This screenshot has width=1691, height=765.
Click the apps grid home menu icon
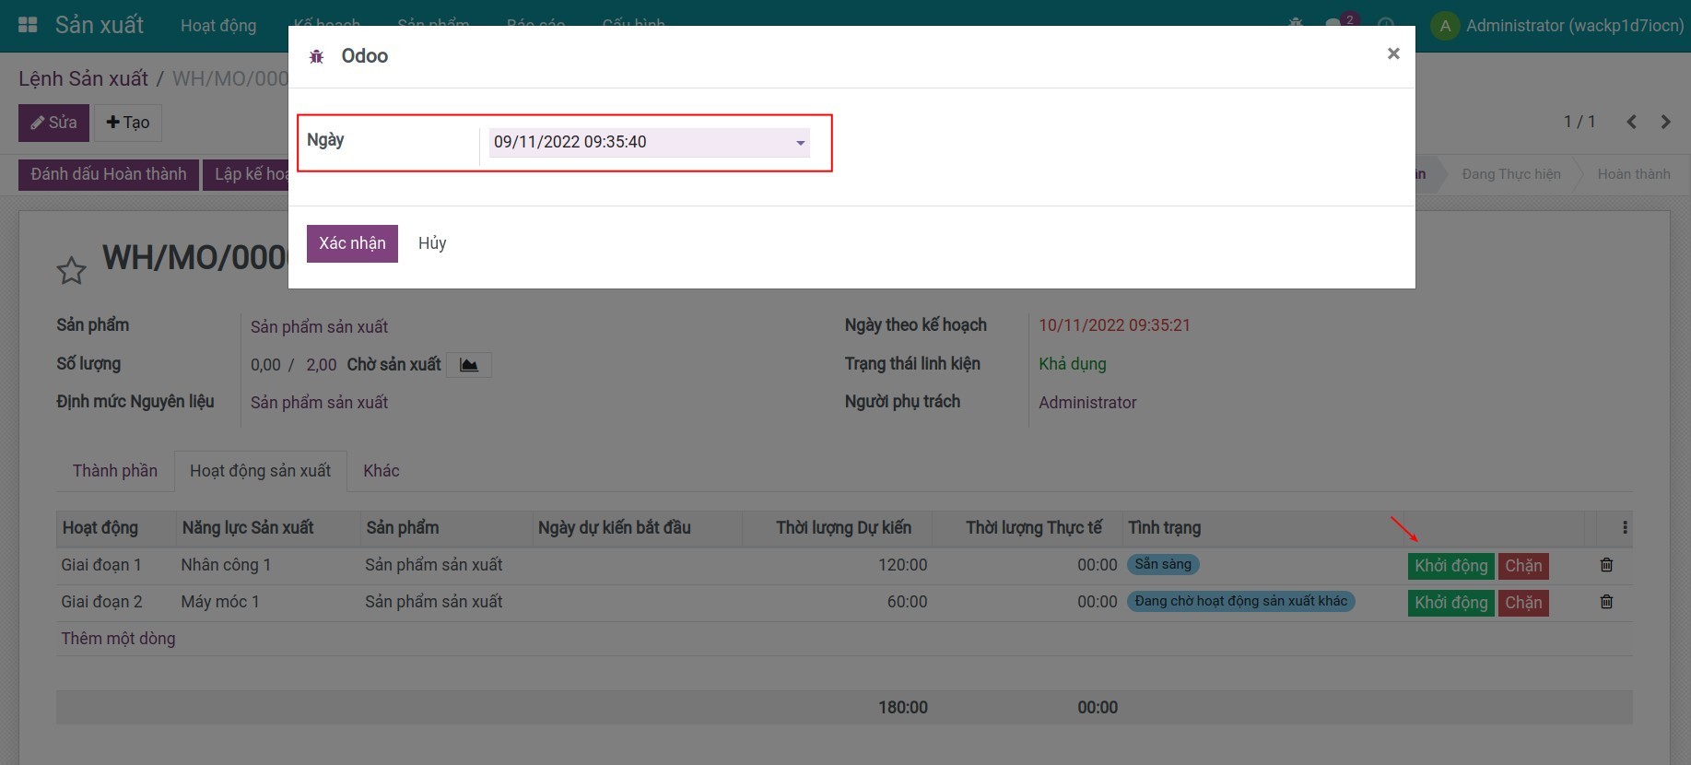click(28, 25)
